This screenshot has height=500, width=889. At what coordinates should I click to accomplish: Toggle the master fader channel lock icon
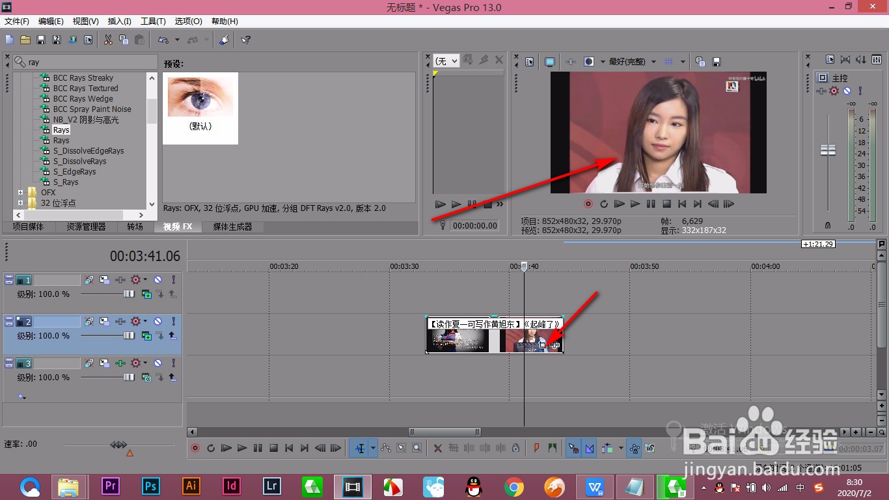click(828, 225)
